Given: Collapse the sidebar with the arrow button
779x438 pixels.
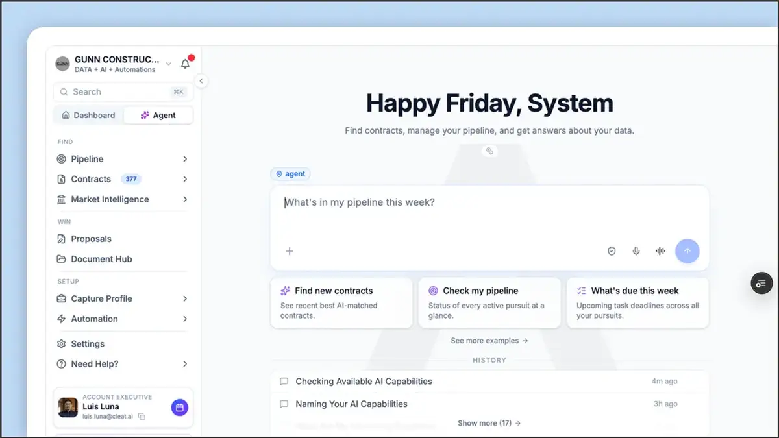Looking at the screenshot, I should tap(201, 81).
